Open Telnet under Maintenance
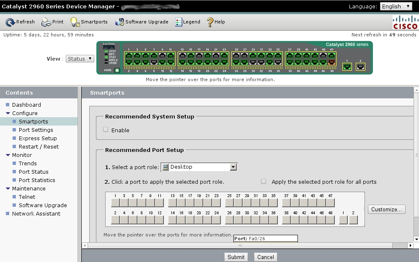This screenshot has height=262, width=419. [27, 197]
